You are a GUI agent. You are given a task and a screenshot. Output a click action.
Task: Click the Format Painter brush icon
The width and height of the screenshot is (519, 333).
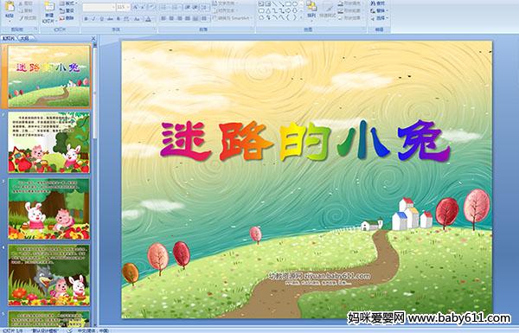pyautogui.click(x=21, y=18)
